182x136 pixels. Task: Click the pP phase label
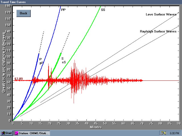coord(42,63)
